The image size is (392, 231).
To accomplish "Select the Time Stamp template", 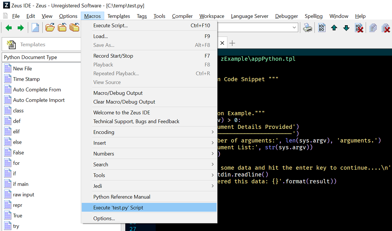I will click(22, 79).
